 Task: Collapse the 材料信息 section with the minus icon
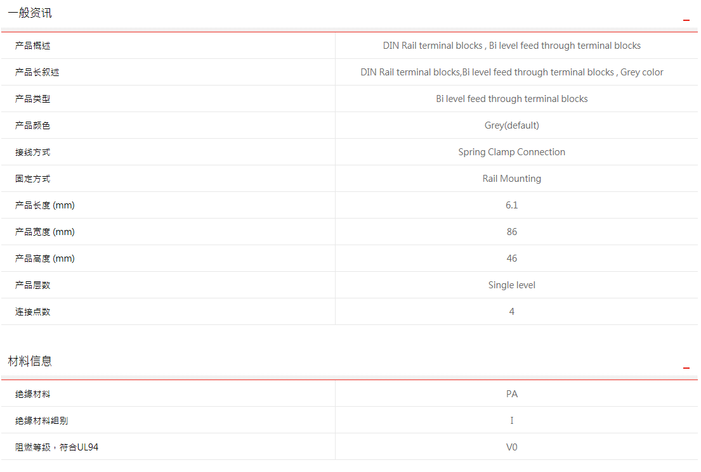686,368
